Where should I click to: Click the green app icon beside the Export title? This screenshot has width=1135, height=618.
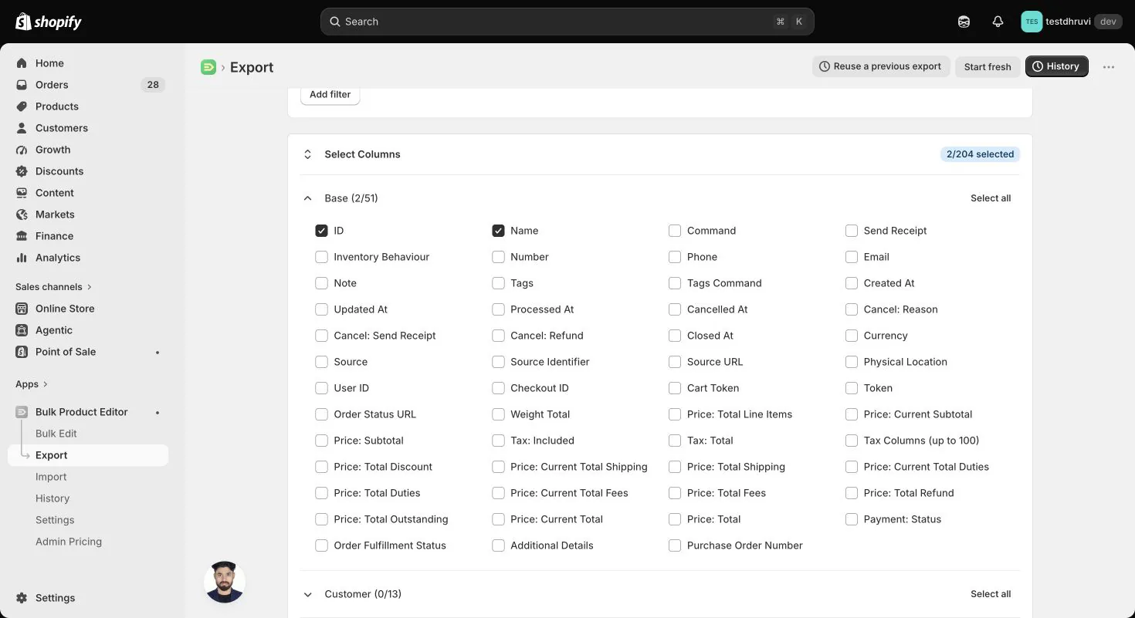[x=208, y=67]
